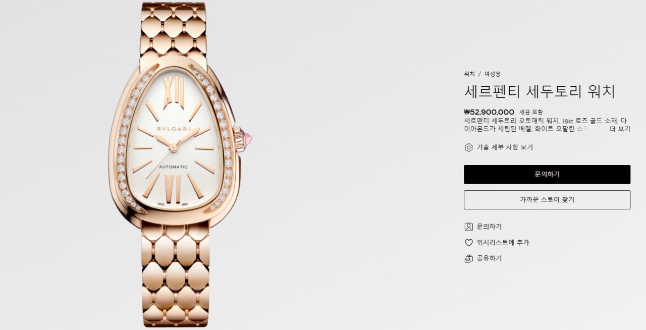Click the 가까운 스토어 찾기 button
Viewport: 646px width, 330px height.
(x=547, y=200)
